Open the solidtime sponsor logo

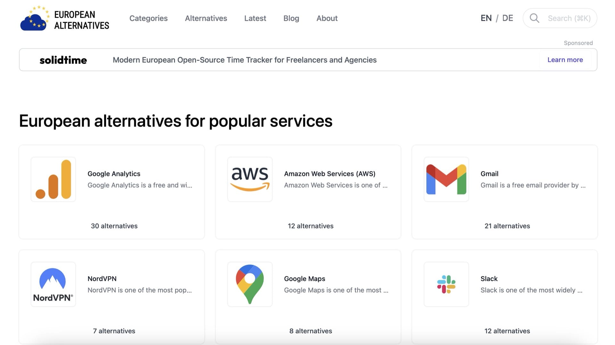click(x=63, y=60)
